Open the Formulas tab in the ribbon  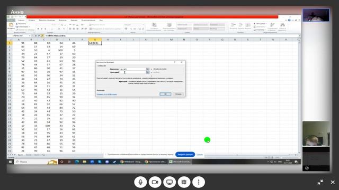pos(63,20)
